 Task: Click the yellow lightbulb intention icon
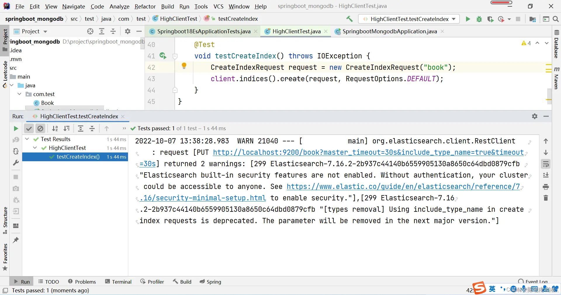(x=184, y=66)
